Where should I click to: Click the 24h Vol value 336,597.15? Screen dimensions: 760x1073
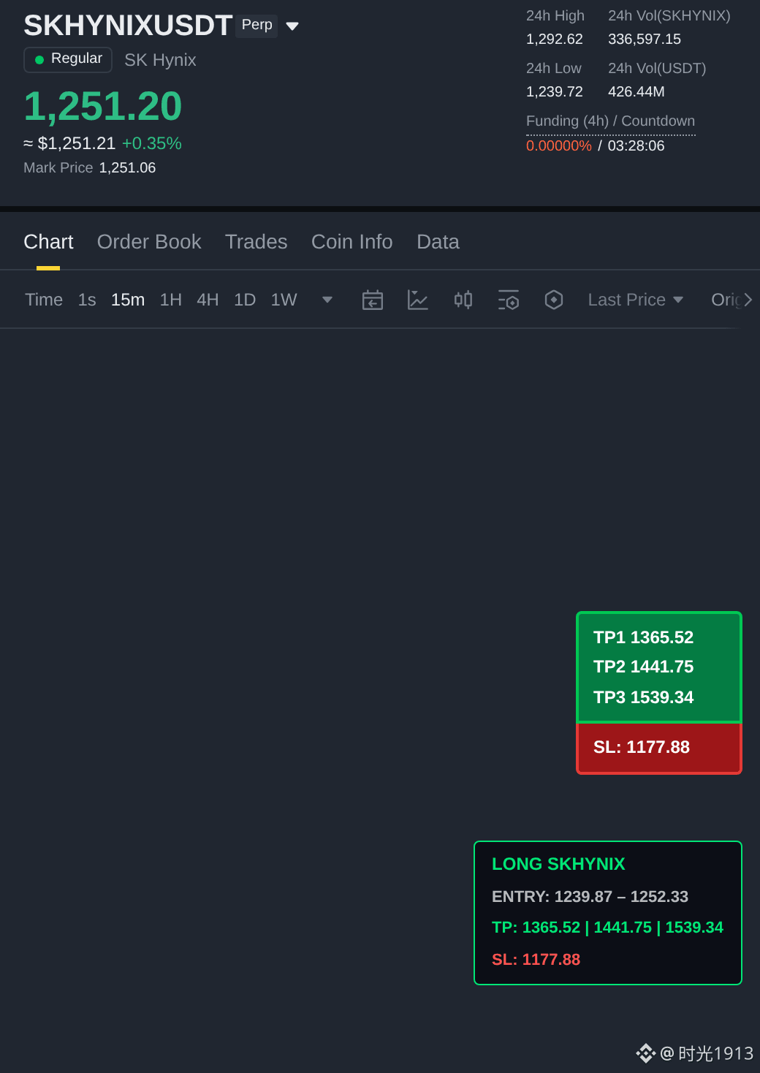[645, 39]
